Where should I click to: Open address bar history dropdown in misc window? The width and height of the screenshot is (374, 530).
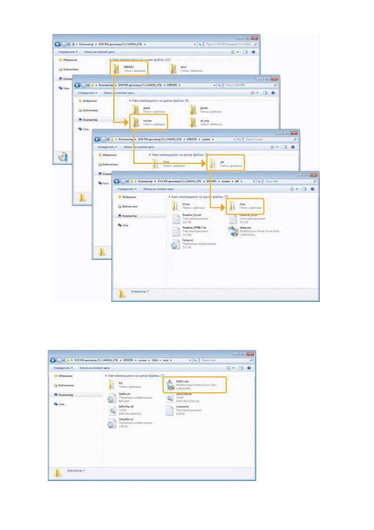tap(190, 360)
